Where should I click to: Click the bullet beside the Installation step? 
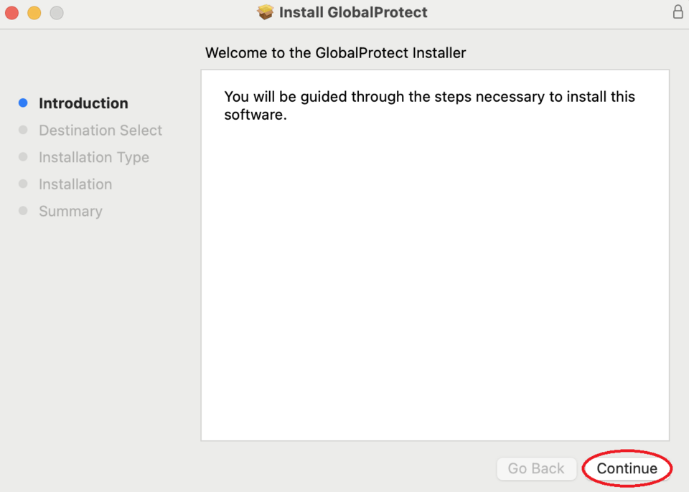pyautogui.click(x=23, y=184)
